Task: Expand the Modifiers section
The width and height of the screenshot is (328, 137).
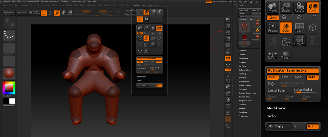Action: [x=276, y=108]
